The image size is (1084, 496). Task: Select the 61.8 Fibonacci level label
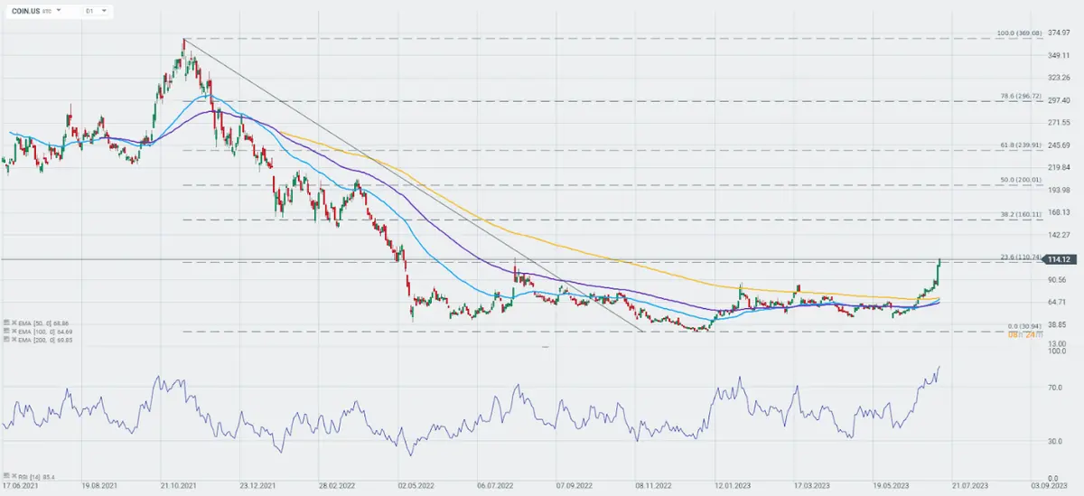pos(1022,145)
